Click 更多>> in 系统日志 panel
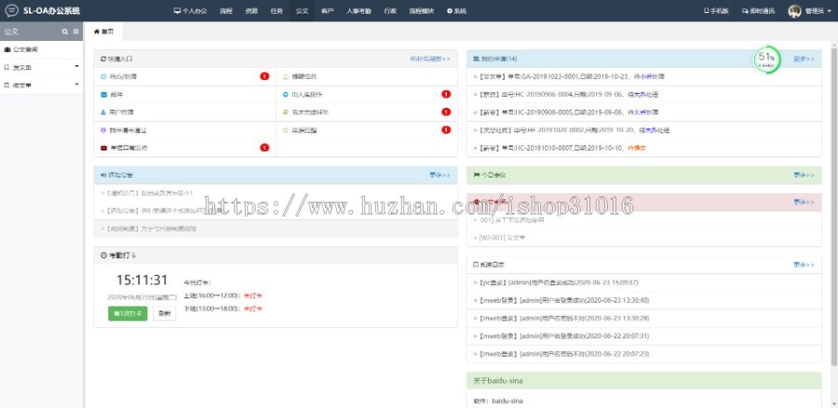Screen dimensions: 838x408 click(x=804, y=265)
